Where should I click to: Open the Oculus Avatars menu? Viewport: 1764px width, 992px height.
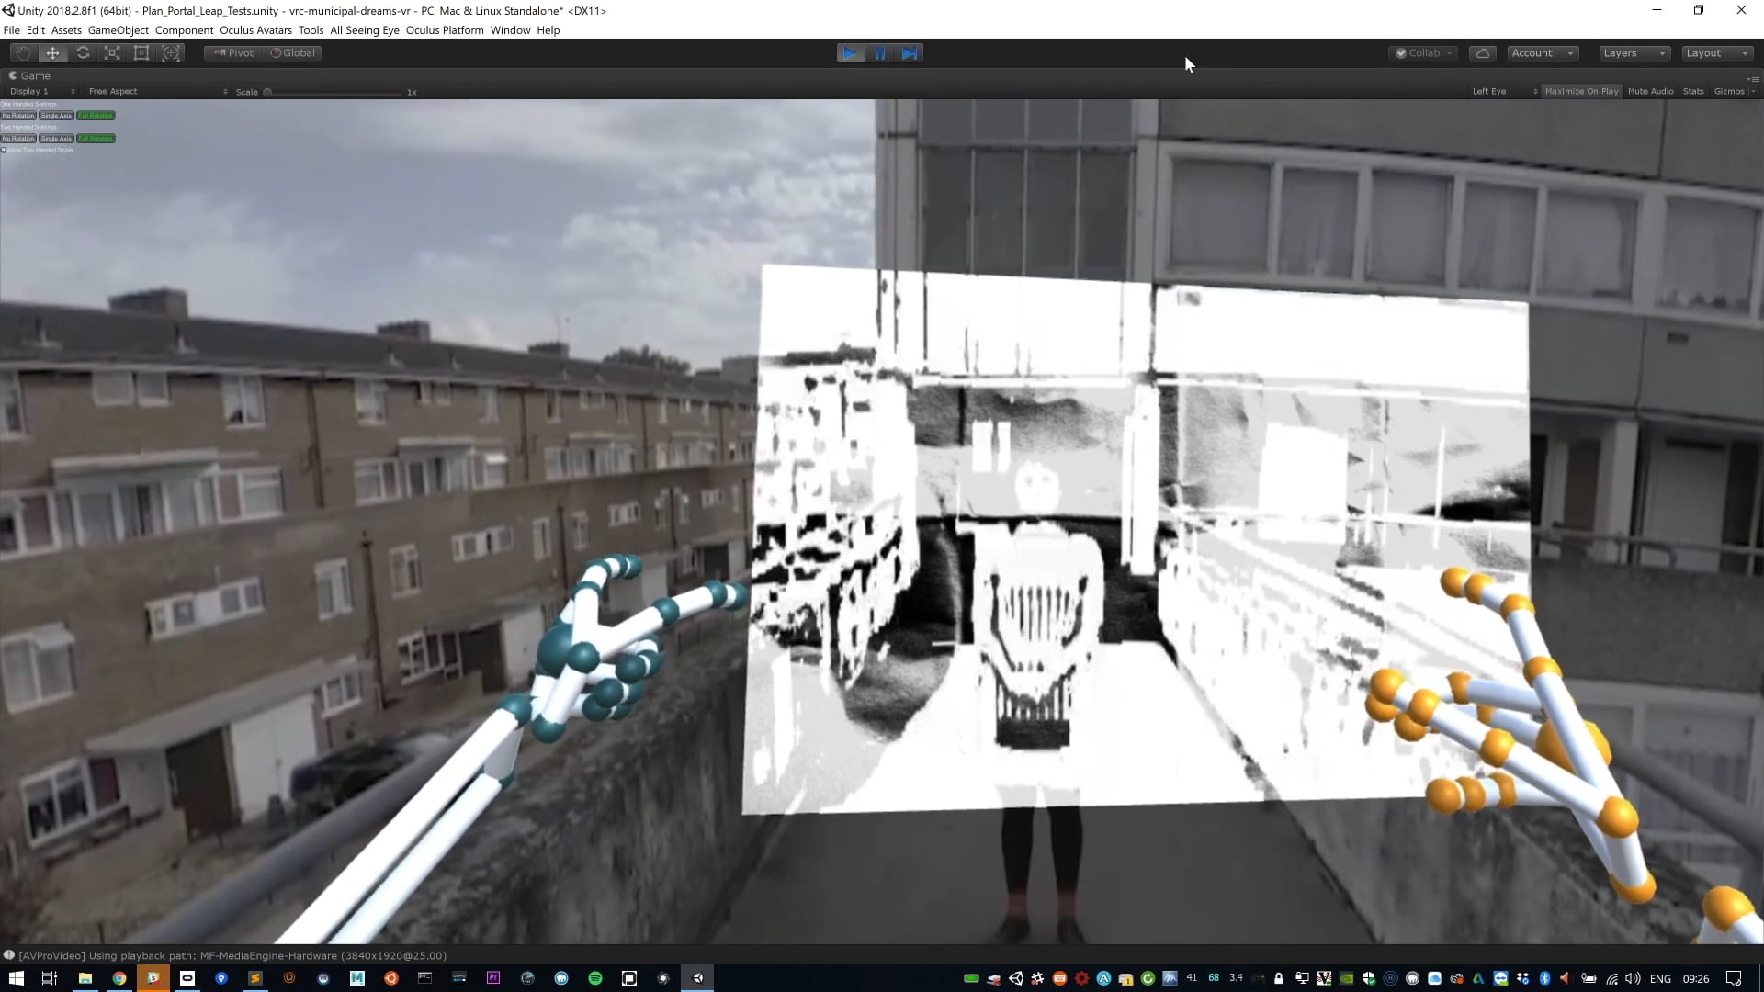click(x=255, y=30)
